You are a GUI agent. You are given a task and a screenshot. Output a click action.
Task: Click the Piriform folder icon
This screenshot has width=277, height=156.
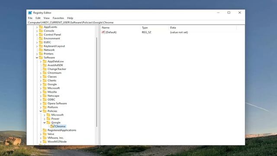click(x=45, y=107)
